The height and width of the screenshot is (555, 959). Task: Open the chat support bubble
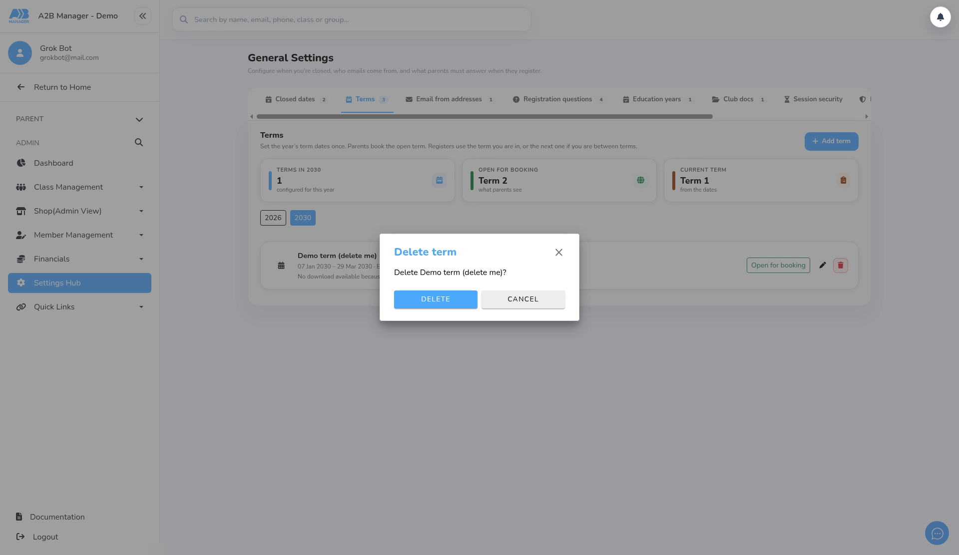click(x=937, y=534)
